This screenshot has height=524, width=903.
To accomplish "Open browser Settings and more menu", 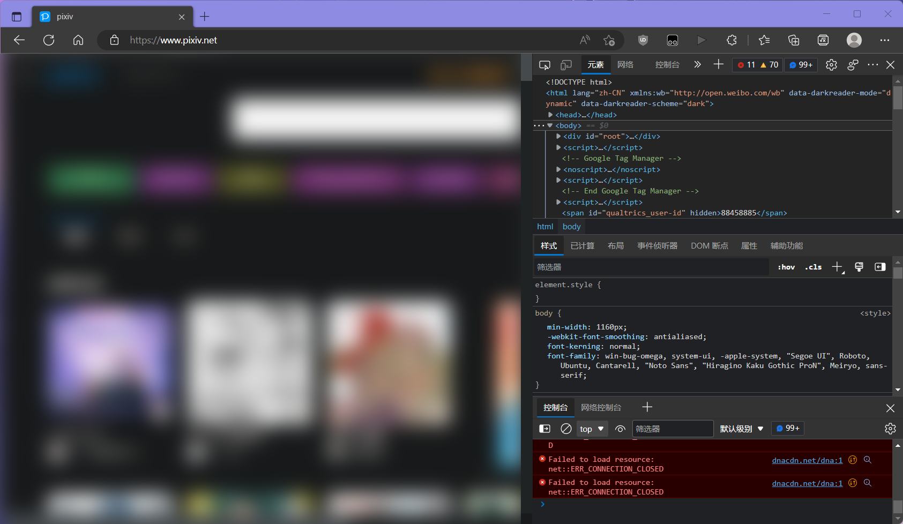I will (x=885, y=40).
